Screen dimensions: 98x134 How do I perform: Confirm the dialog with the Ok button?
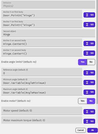[92, 130]
